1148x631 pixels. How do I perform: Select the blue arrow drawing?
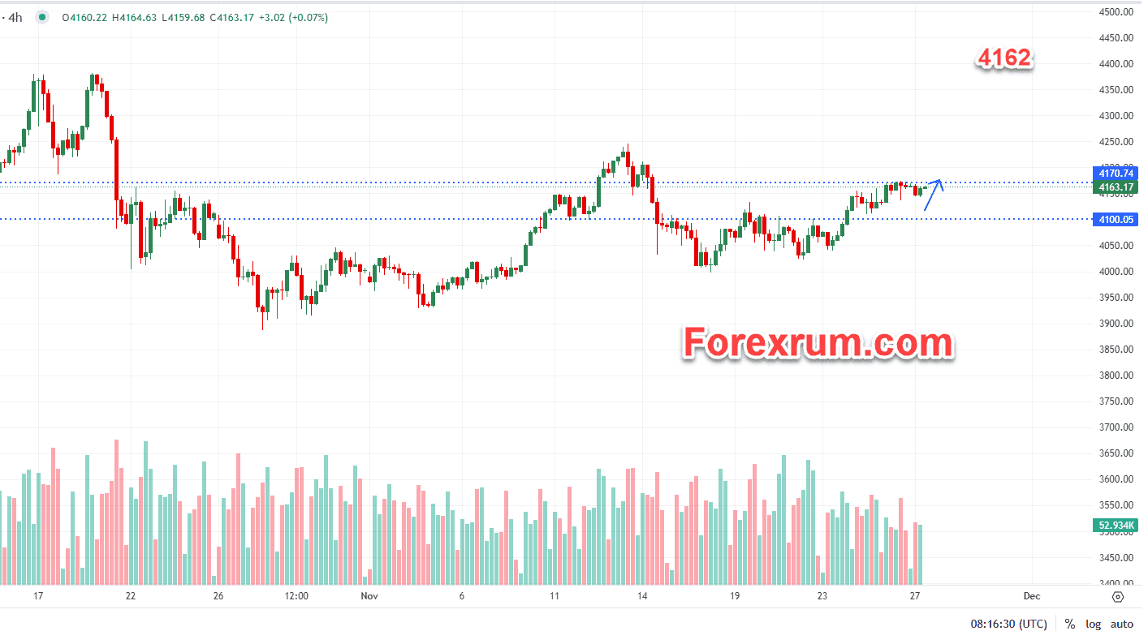point(933,195)
